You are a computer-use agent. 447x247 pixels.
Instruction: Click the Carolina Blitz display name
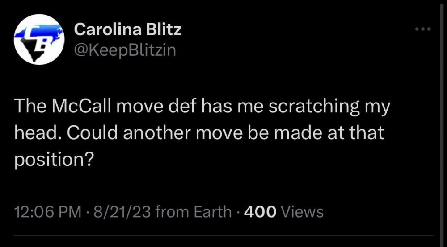[x=128, y=29]
